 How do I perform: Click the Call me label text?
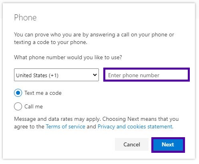coord(34,106)
